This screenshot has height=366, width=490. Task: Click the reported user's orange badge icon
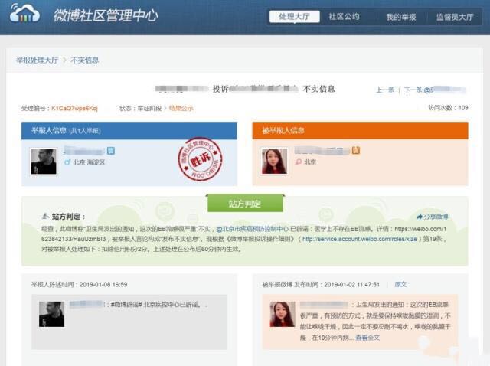tap(356, 150)
